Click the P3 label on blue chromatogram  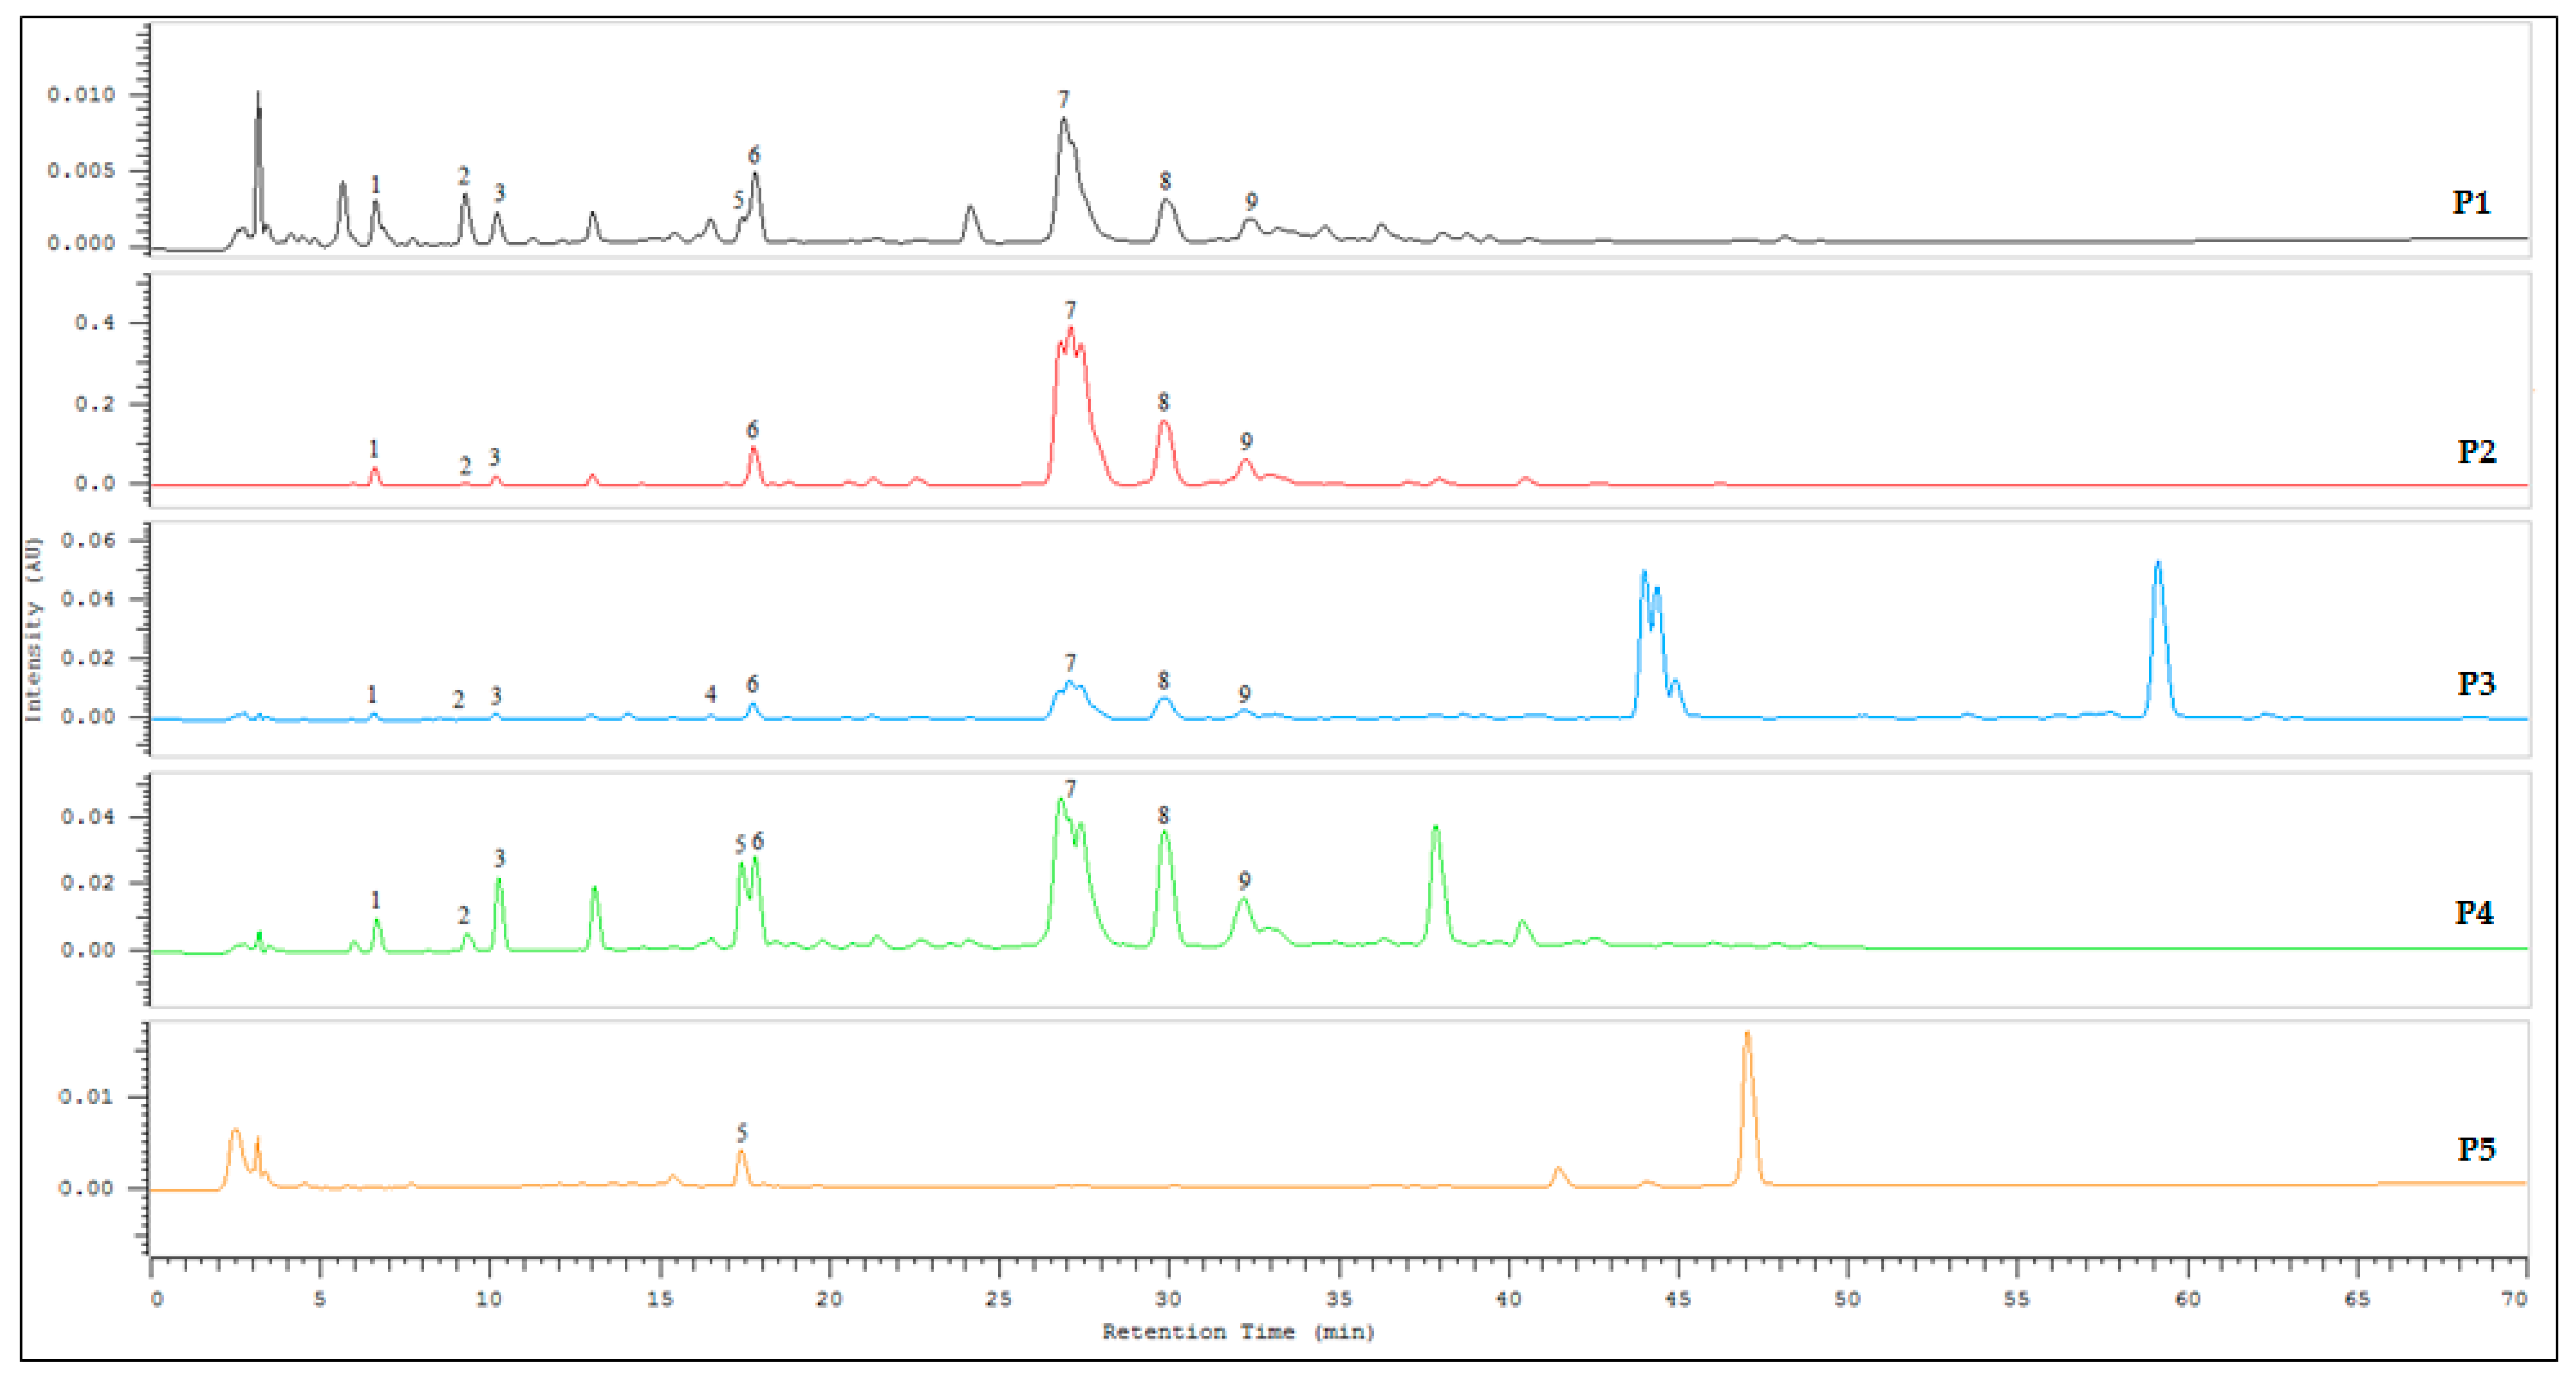pos(2476,683)
